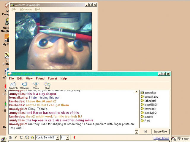Click the webcam video feed image
Image resolution: width=190 pixels, height=142 pixels.
53,41
